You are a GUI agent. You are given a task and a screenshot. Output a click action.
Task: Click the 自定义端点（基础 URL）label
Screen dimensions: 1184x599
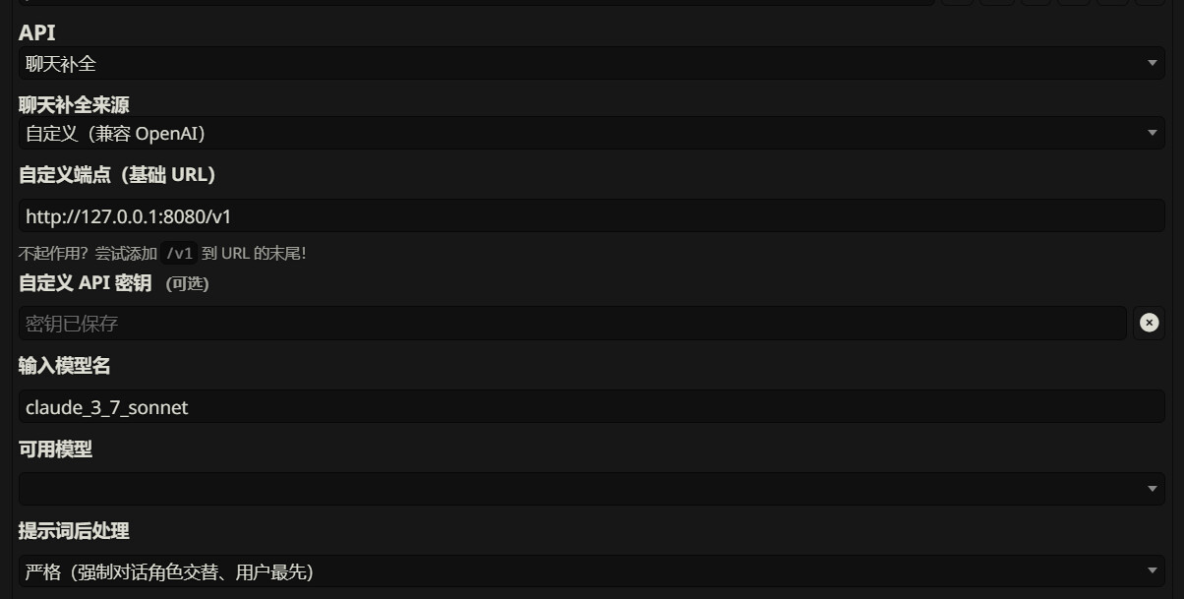coord(117,175)
